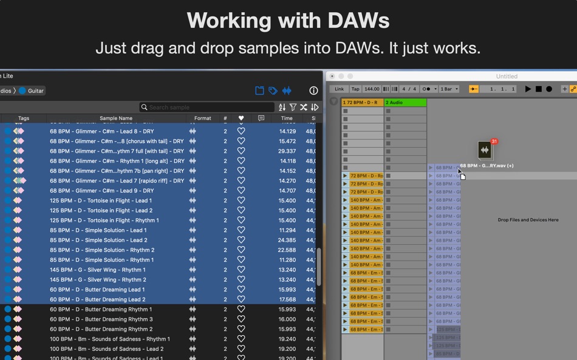The height and width of the screenshot is (360, 577).
Task: Click first clip stop square in 2 Audio
Action: 388,111
